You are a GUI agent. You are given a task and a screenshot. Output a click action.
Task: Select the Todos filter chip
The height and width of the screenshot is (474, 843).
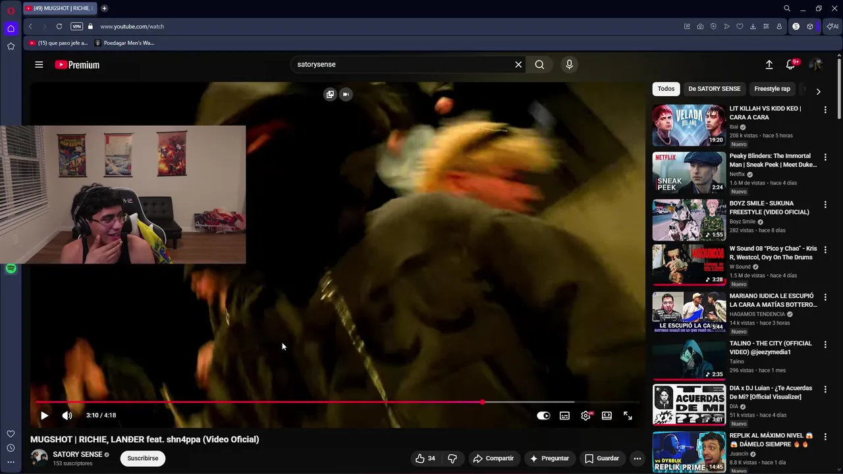(x=666, y=89)
